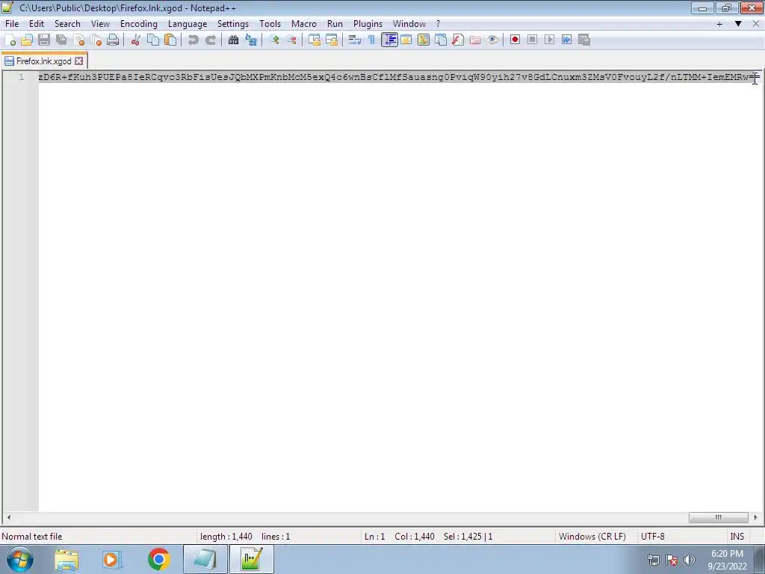Click Save Current Recorded Macro icon
The image size is (765, 574).
click(584, 40)
